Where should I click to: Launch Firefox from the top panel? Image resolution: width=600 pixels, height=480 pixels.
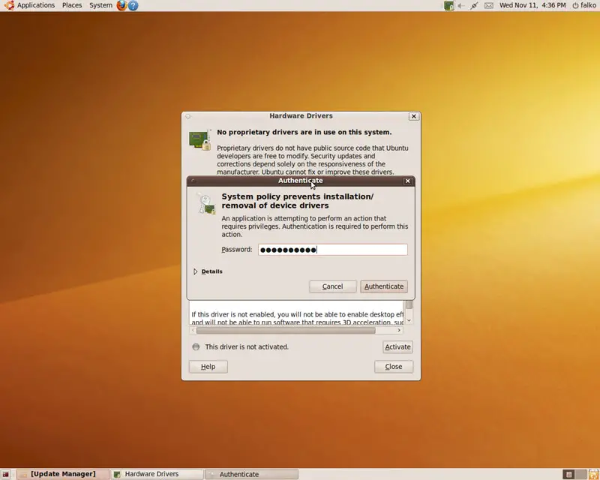pyautogui.click(x=121, y=5)
